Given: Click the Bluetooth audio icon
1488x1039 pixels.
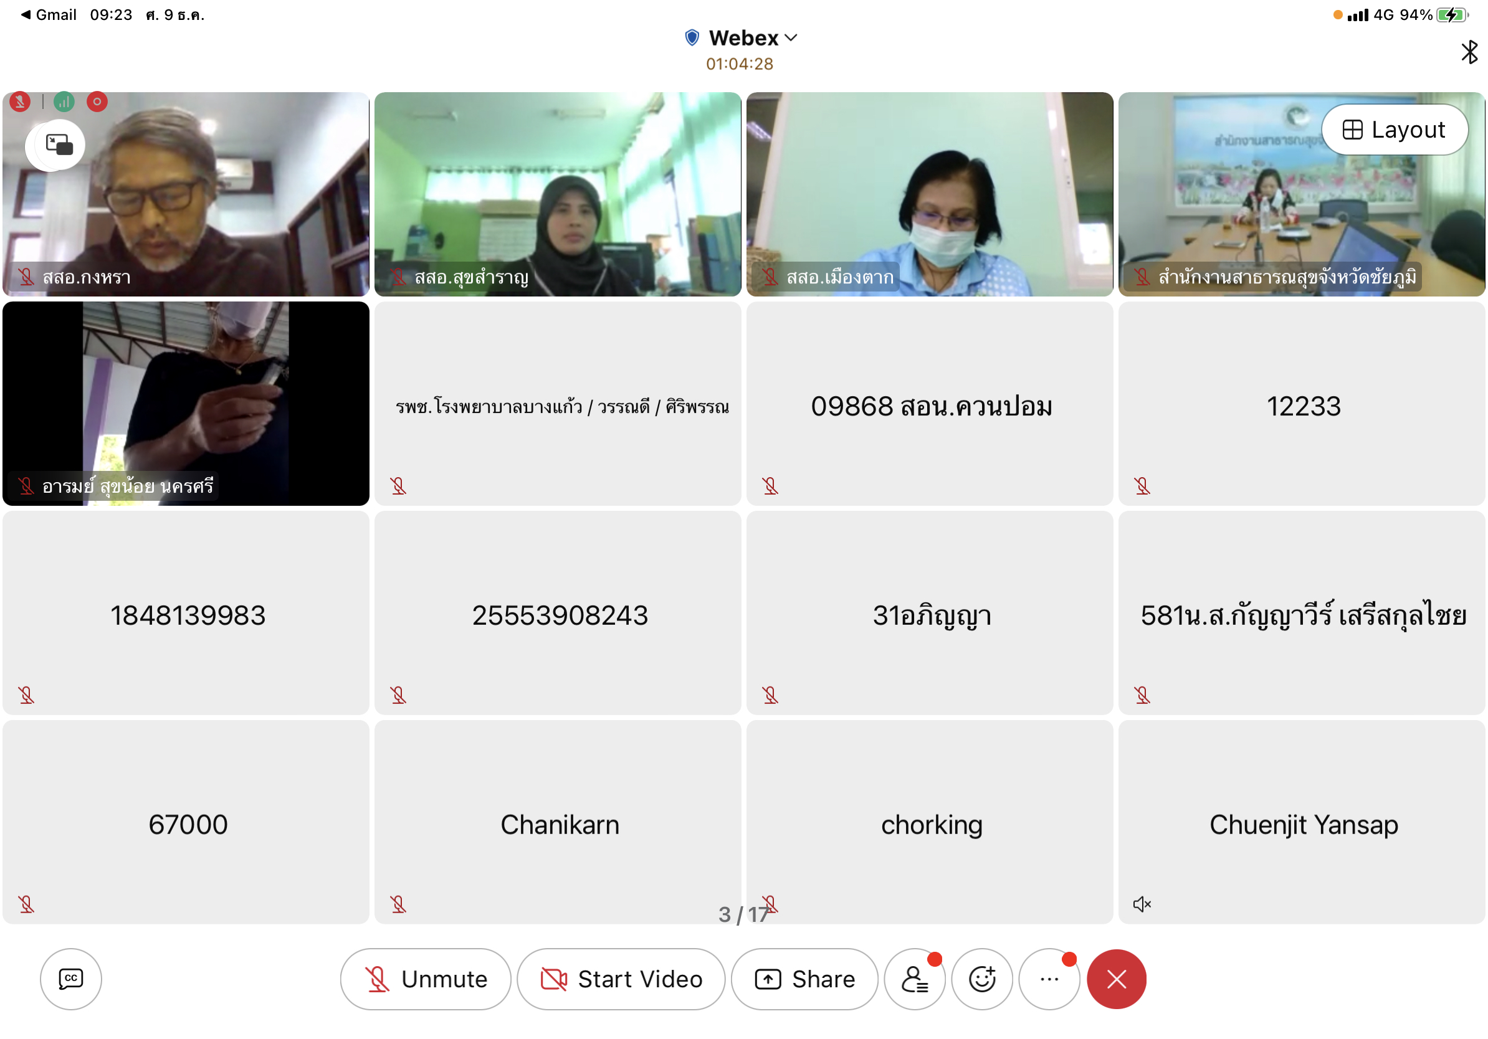Looking at the screenshot, I should [1469, 52].
